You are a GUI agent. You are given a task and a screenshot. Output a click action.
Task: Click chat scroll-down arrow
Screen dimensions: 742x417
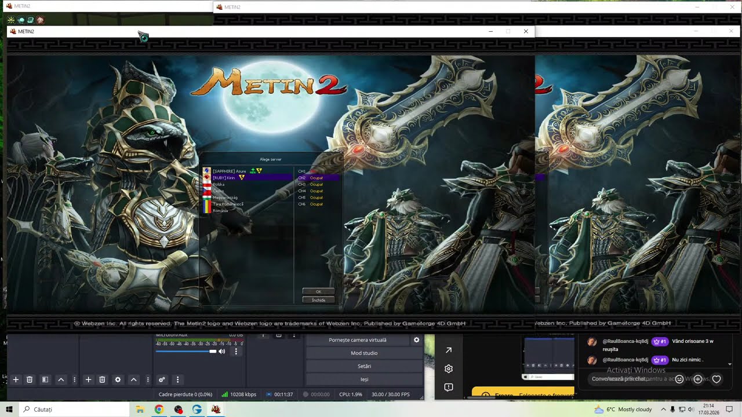[x=729, y=364]
